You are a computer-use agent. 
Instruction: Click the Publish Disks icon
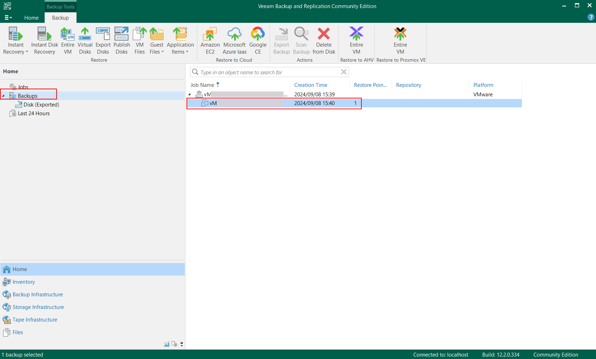[122, 34]
